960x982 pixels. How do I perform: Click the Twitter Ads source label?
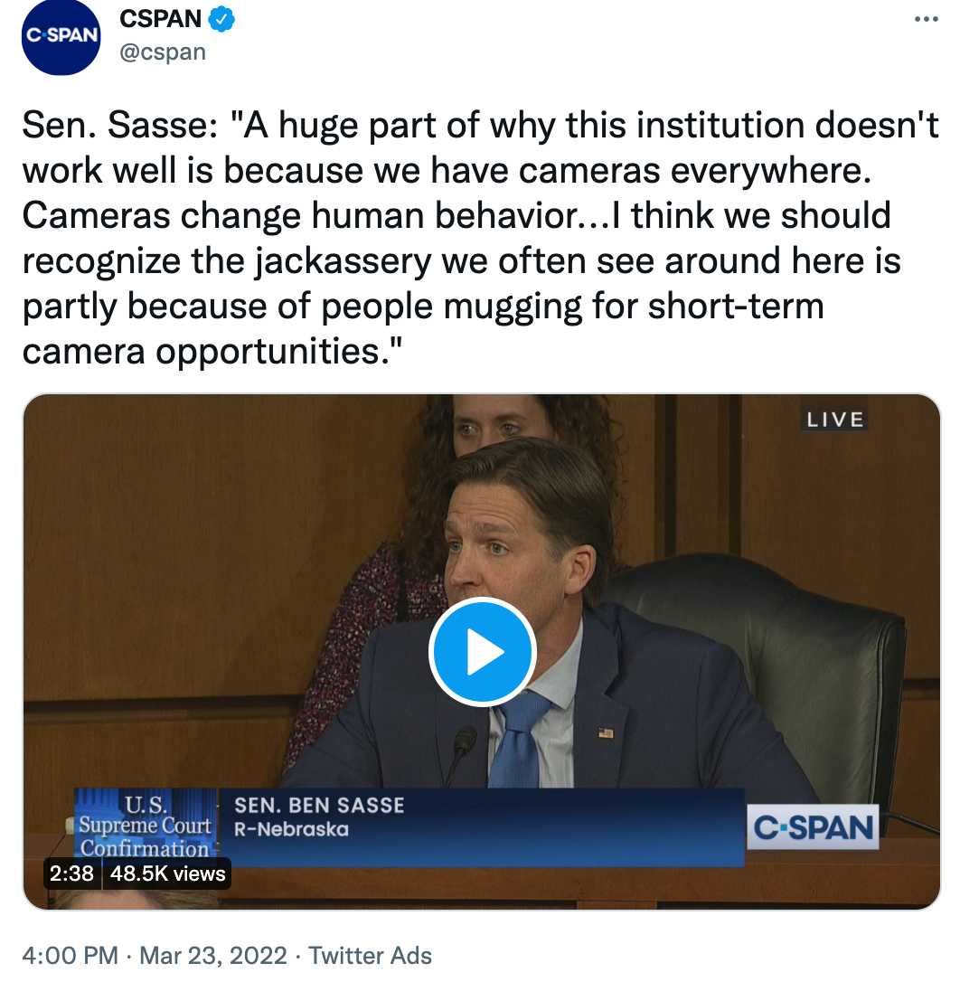370,955
